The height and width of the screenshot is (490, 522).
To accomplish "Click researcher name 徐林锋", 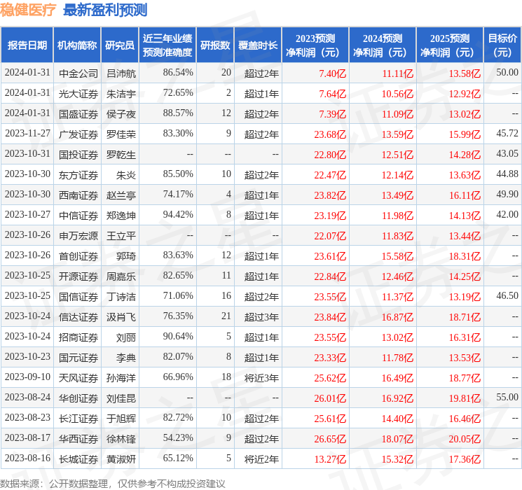I will click(121, 438).
